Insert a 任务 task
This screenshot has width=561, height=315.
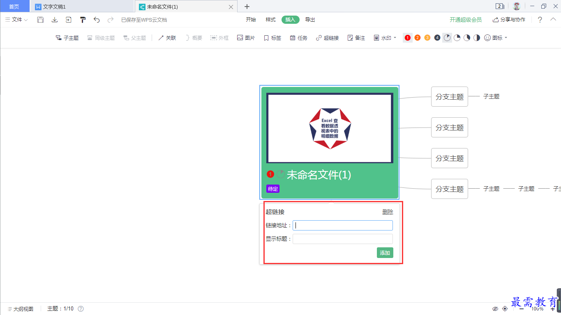(x=298, y=38)
